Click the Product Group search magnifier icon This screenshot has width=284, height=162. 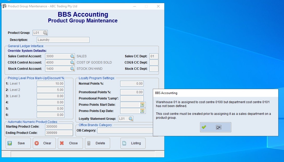click(x=45, y=33)
